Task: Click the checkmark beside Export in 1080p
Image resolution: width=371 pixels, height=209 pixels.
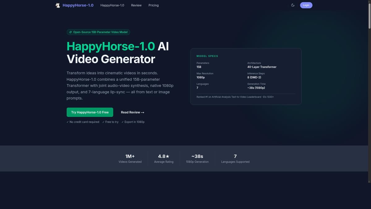Action: (x=123, y=122)
